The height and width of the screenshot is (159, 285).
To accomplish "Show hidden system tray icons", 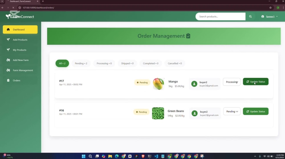I will click(255, 156).
